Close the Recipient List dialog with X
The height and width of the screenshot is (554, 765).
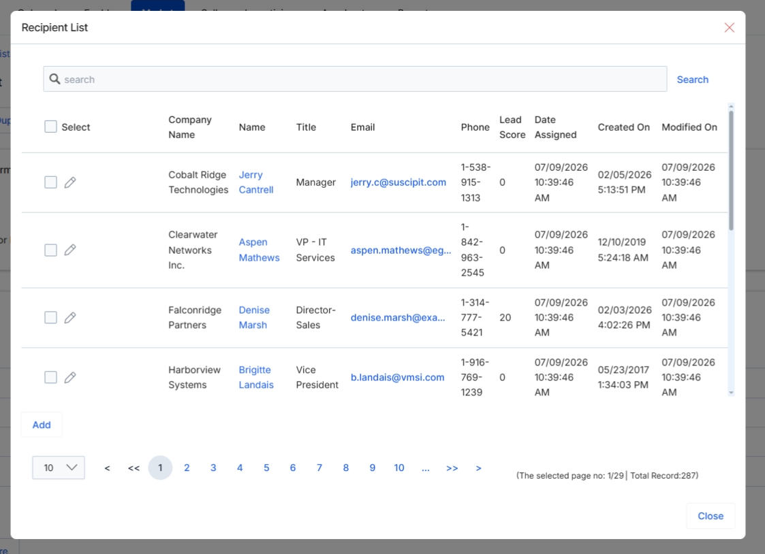pyautogui.click(x=730, y=28)
